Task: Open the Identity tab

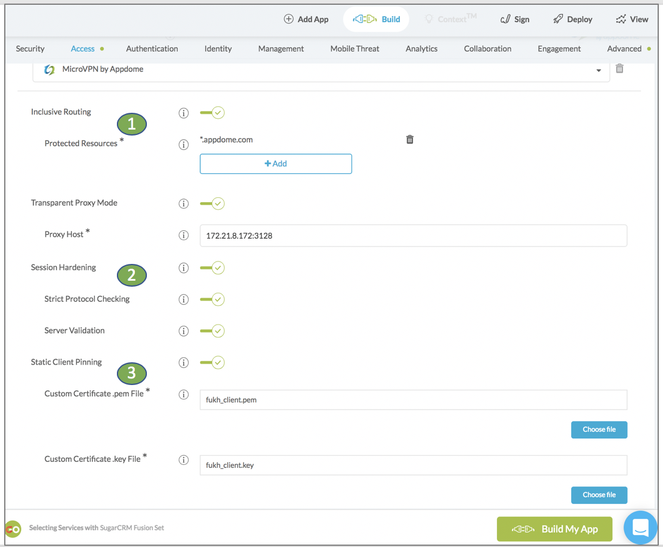Action: [x=218, y=49]
